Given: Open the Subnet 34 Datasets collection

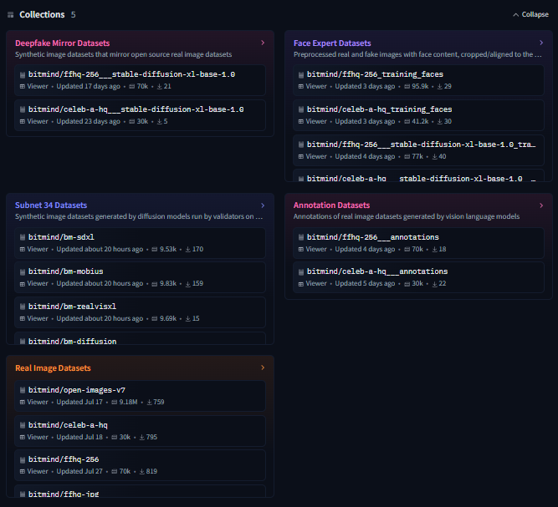Looking at the screenshot, I should [x=51, y=205].
